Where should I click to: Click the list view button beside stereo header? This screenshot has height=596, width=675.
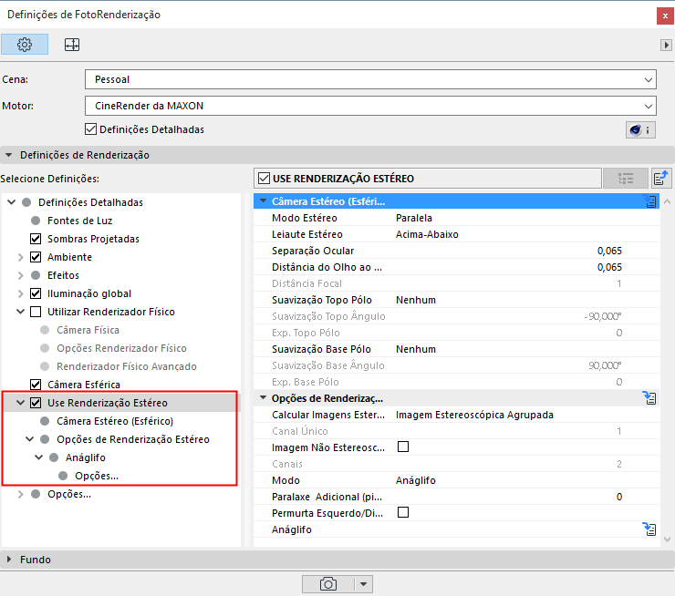626,179
